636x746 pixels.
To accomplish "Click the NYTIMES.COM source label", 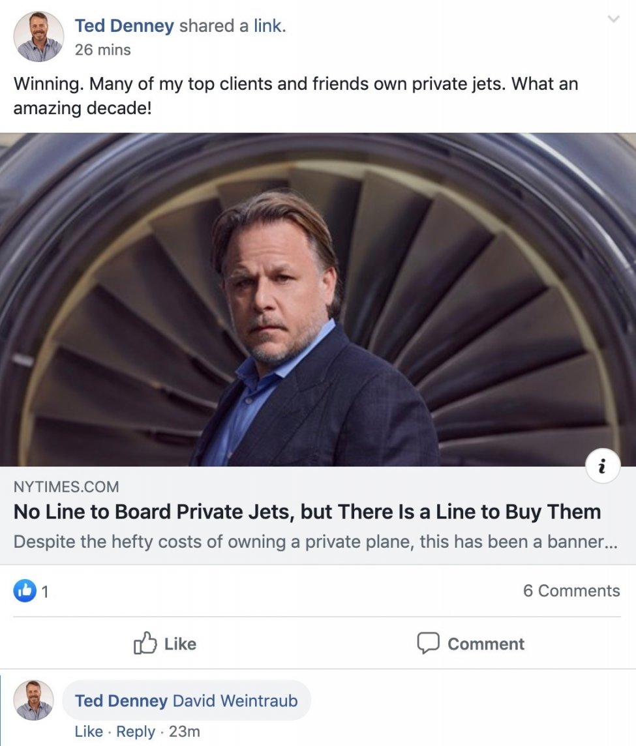I will [x=66, y=486].
